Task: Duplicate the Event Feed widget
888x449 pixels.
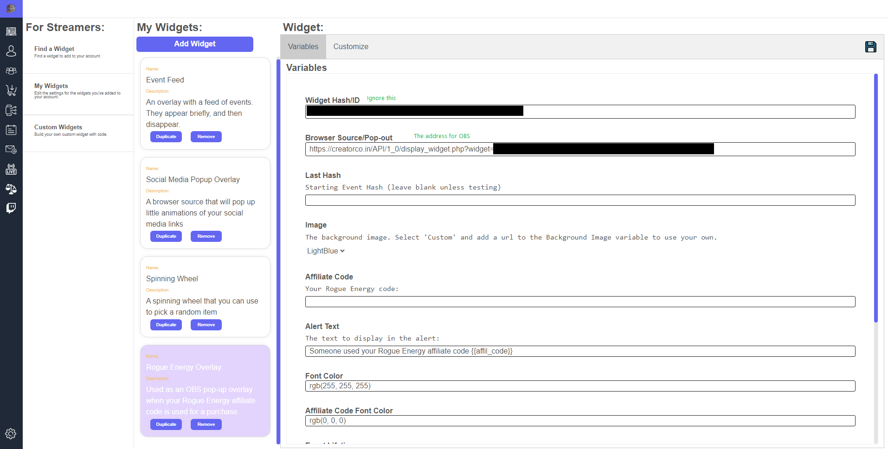Action: [x=166, y=137]
